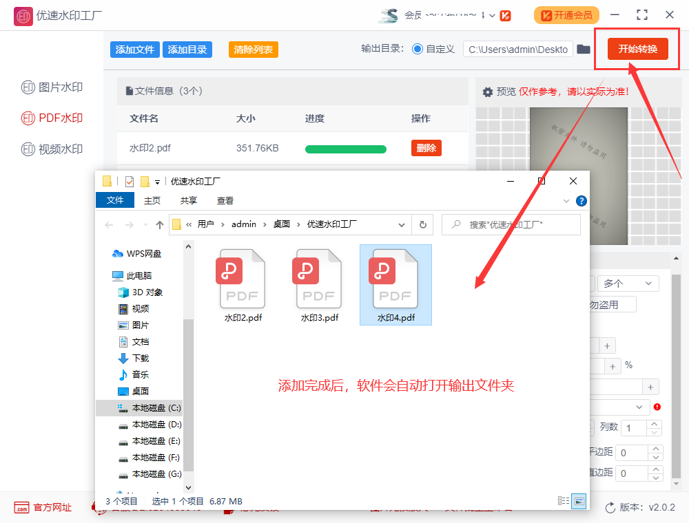Viewport: 689px width, 523px height.
Task: Click the output directory path field
Action: point(518,49)
